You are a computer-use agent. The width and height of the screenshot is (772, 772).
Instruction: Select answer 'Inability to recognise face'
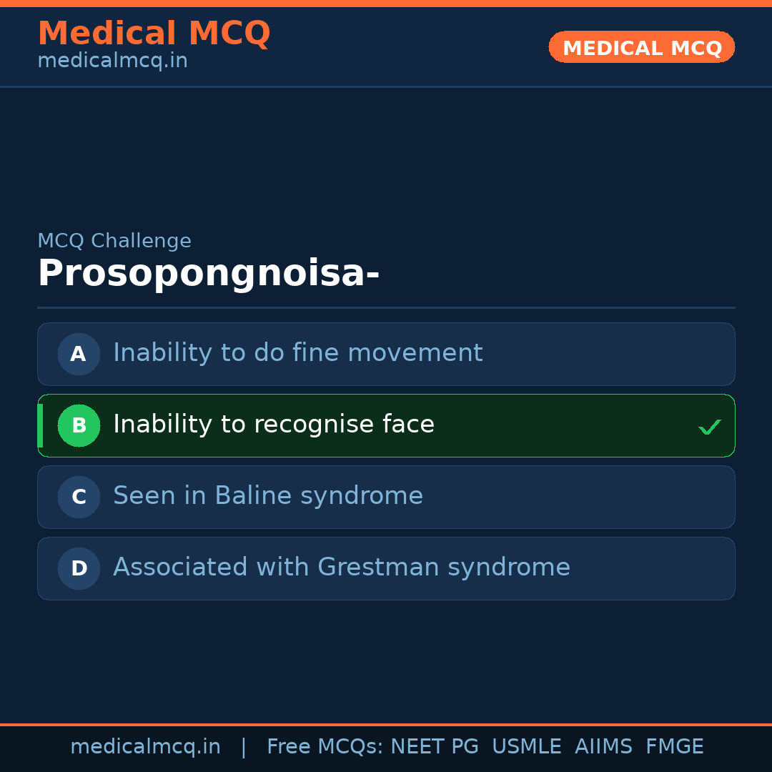pyautogui.click(x=274, y=425)
